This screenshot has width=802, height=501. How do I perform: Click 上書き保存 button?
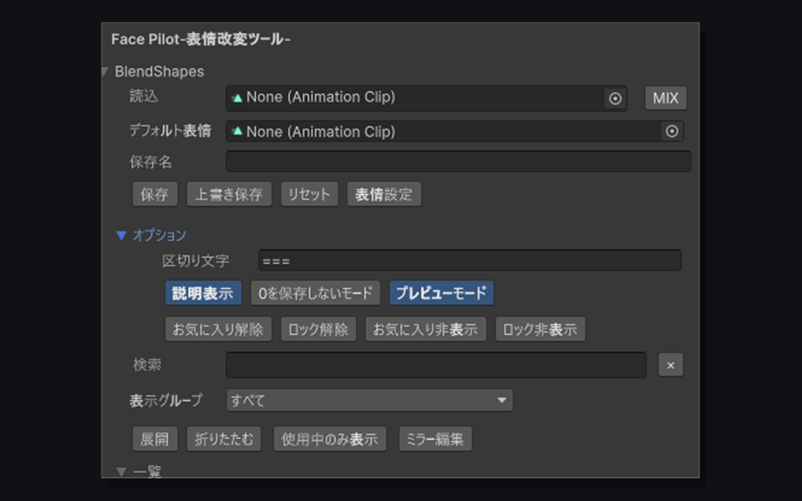tap(229, 194)
